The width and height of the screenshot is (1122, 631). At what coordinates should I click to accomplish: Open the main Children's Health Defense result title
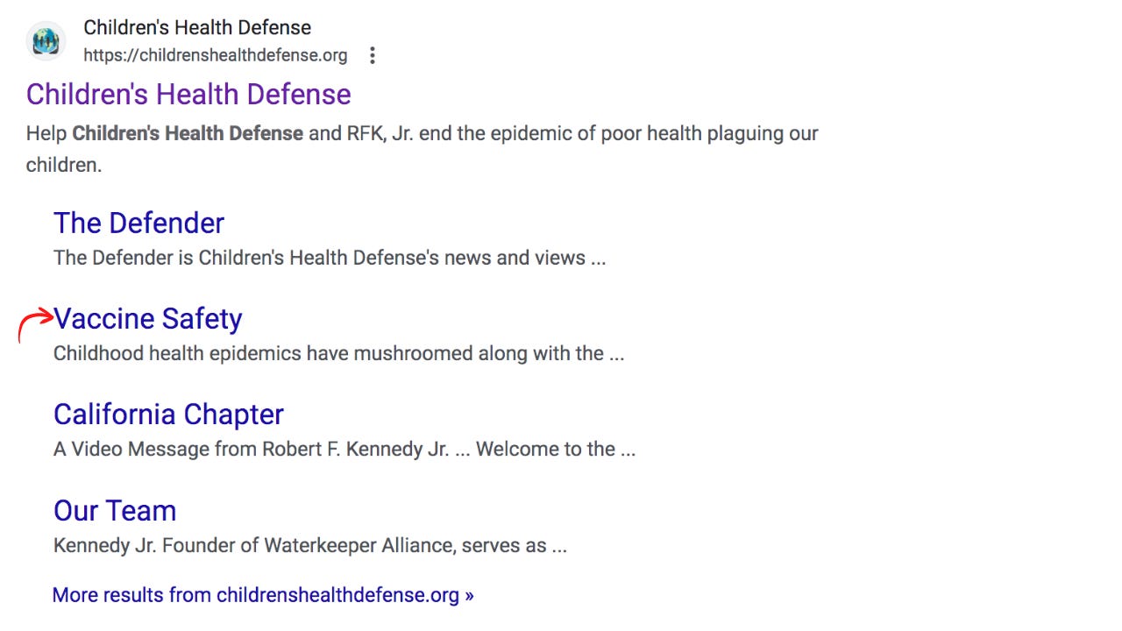click(188, 95)
